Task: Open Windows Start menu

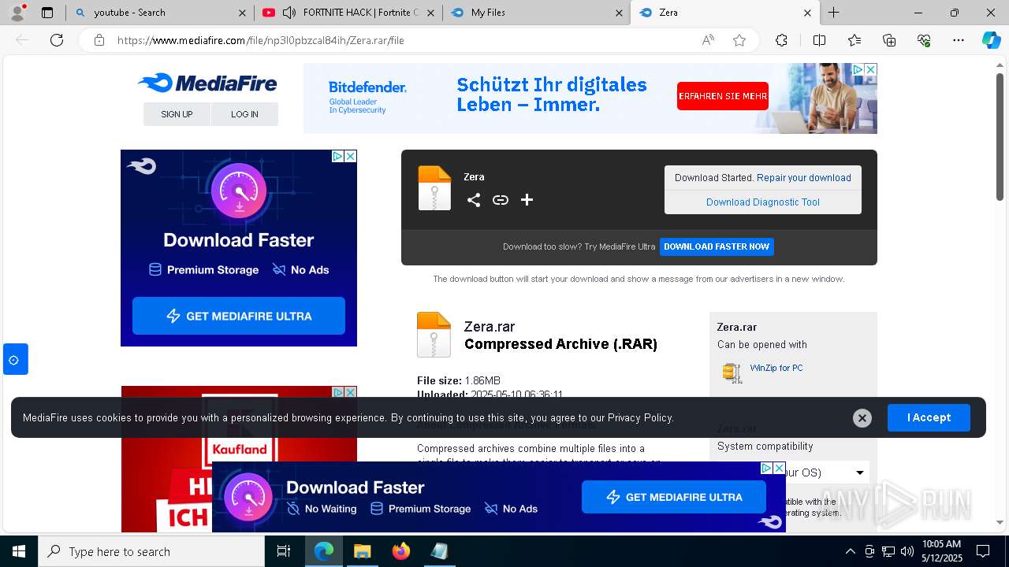Action: tap(19, 551)
